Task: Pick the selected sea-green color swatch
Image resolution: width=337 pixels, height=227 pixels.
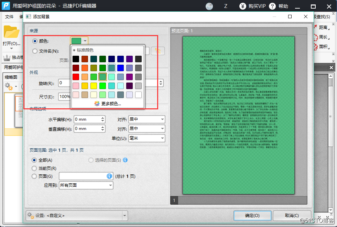Action: pyautogui.click(x=103, y=77)
